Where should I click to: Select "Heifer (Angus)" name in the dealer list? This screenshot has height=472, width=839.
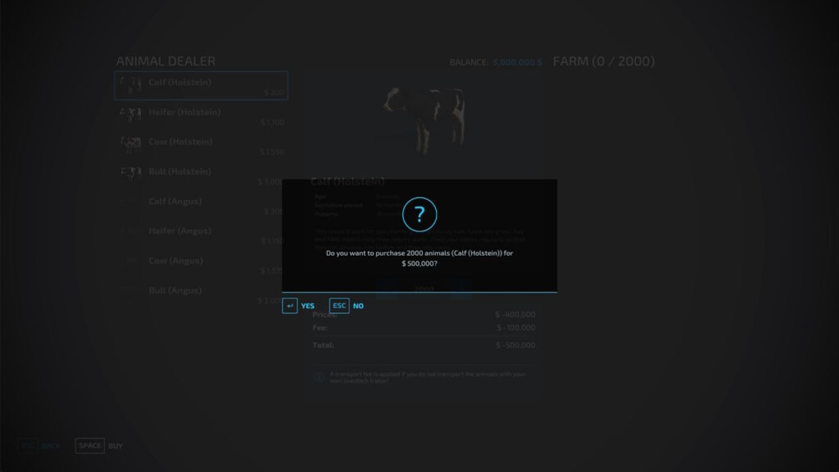point(180,231)
